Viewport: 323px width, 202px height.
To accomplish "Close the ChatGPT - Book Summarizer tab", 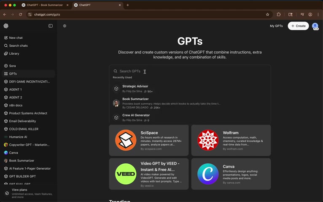I will (67, 5).
